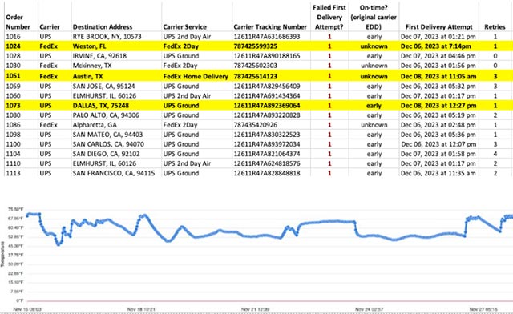Select the FedEx Home Delivery service cell
Viewport: 513px width, 314px height.
tap(196, 76)
